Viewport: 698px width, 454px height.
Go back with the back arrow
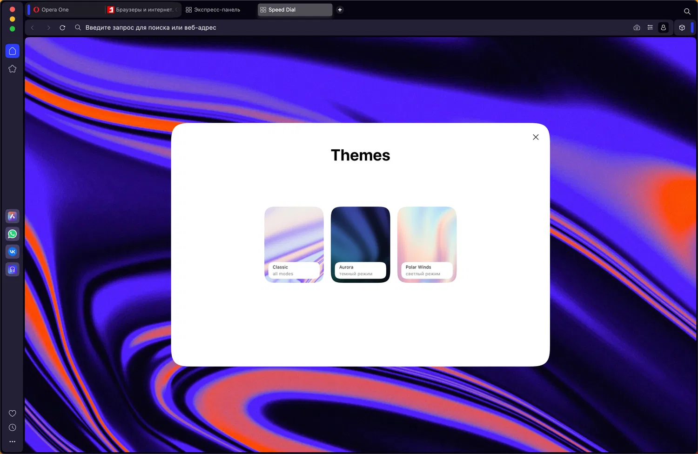click(33, 28)
